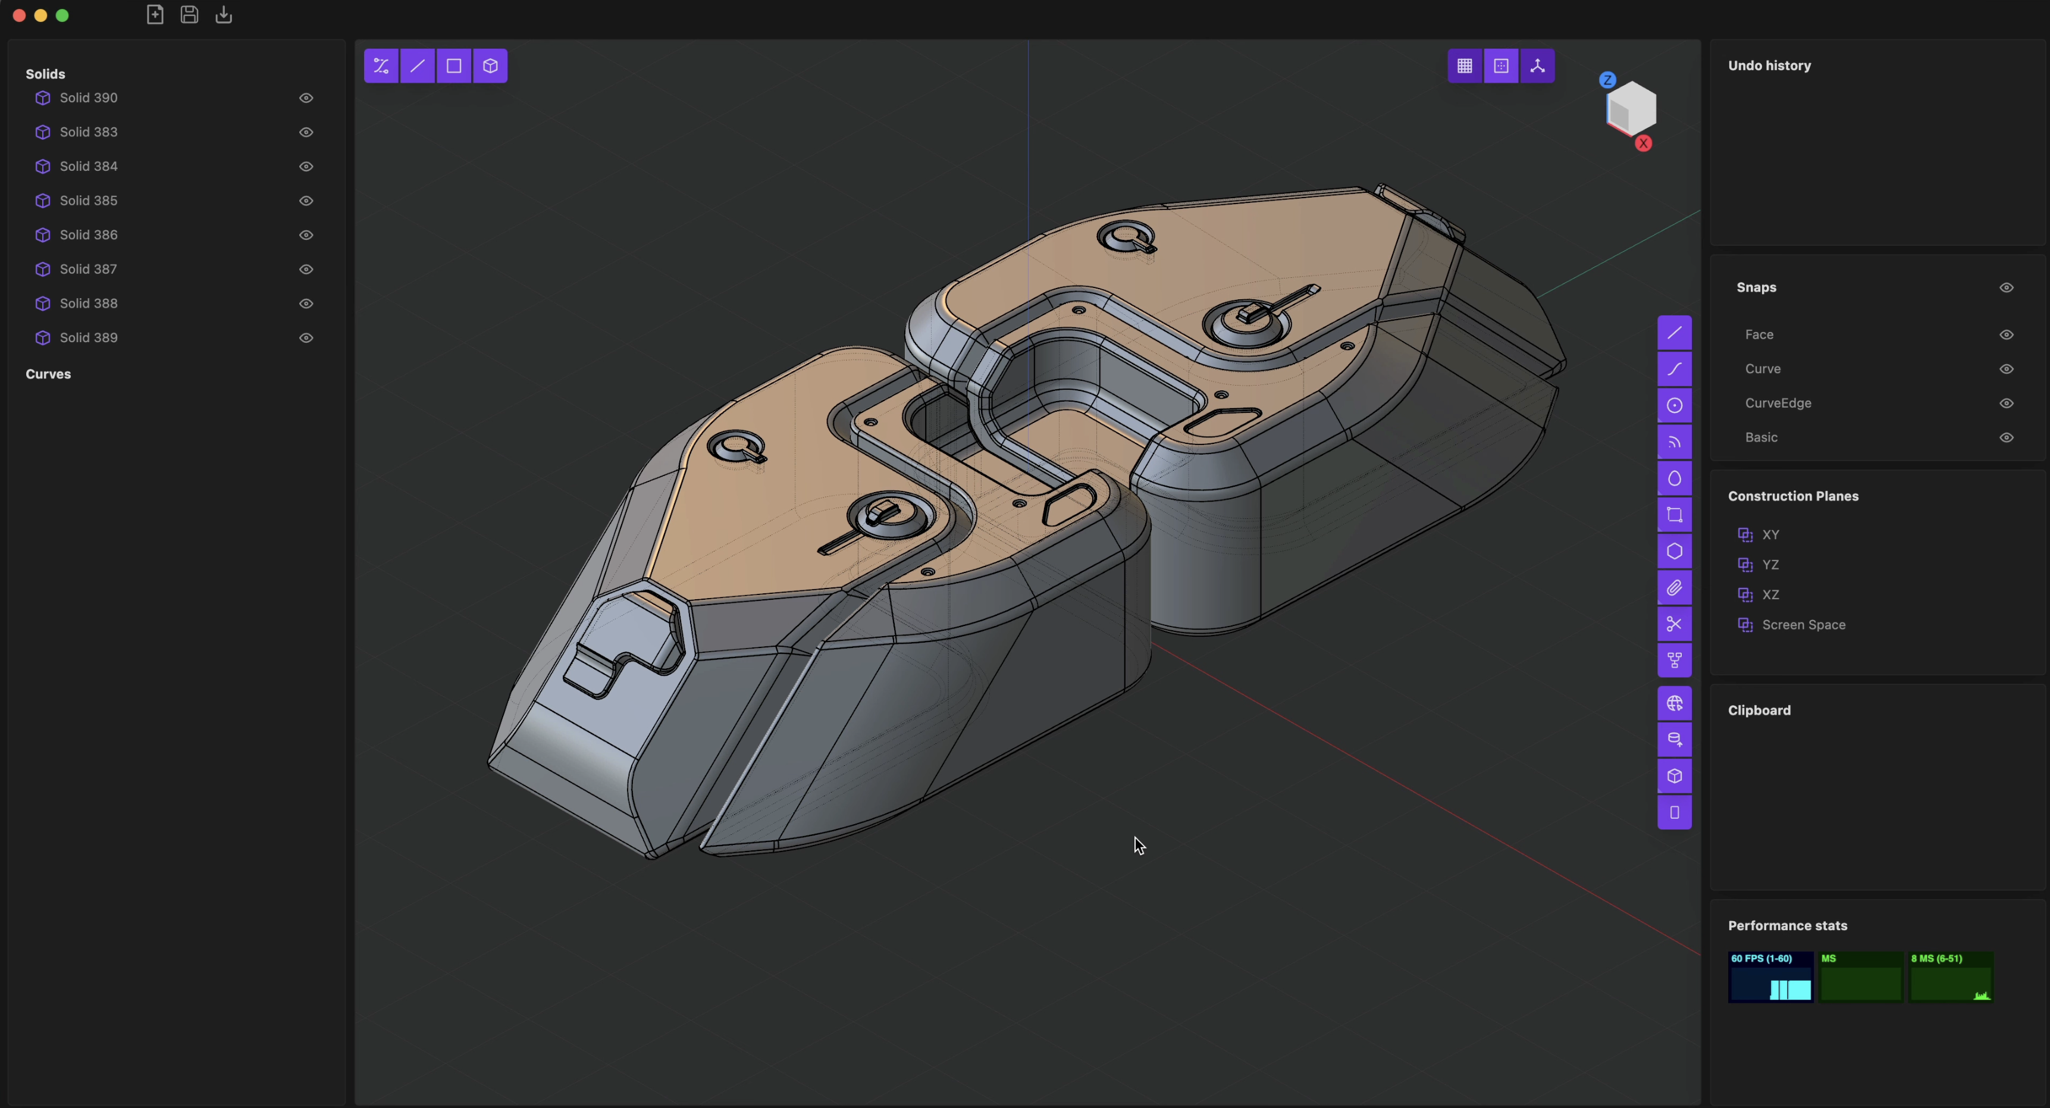Select the polygon hexagon tool
Image resolution: width=2050 pixels, height=1108 pixels.
(1675, 552)
